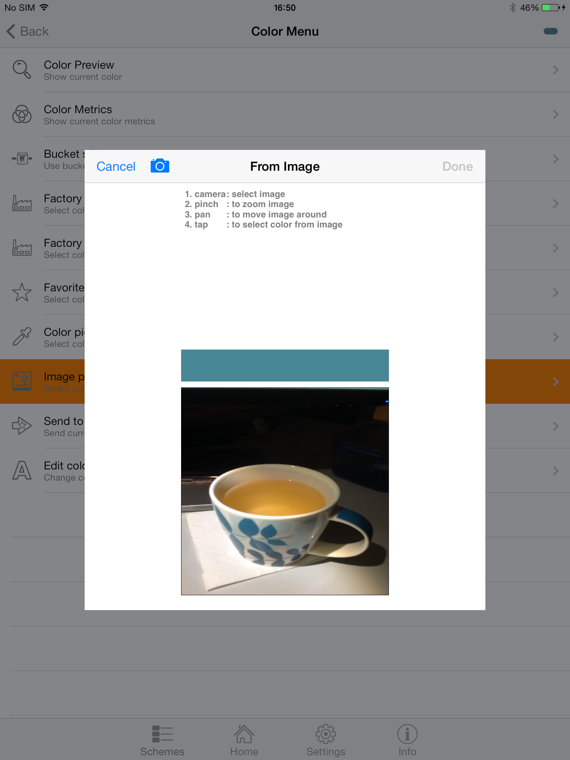Select the Color picker eyedropper icon
Screen dimensions: 570x760
[x=22, y=337]
